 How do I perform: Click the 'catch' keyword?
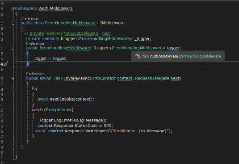[37, 110]
